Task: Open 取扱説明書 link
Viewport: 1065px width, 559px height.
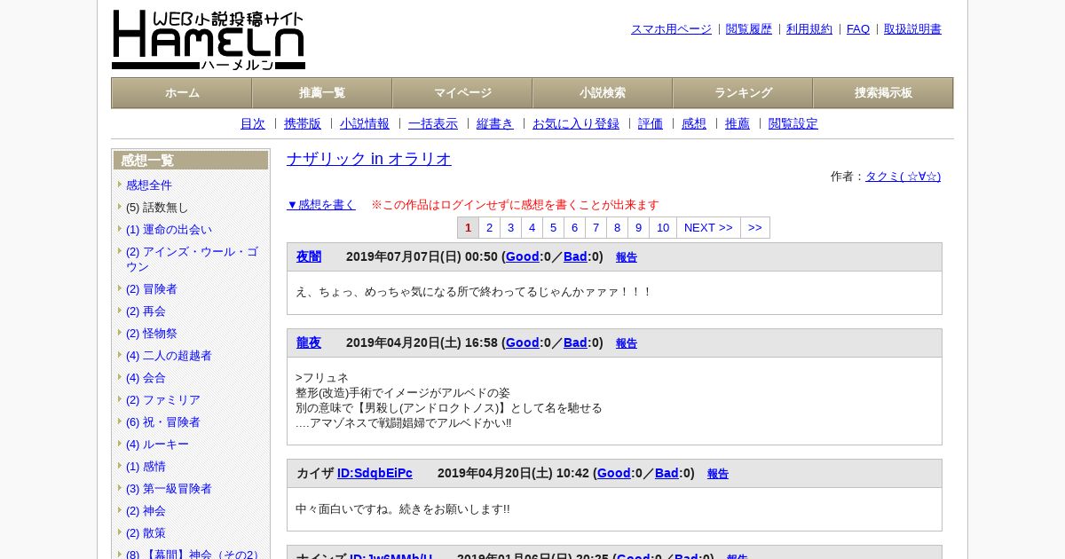Action: [912, 29]
